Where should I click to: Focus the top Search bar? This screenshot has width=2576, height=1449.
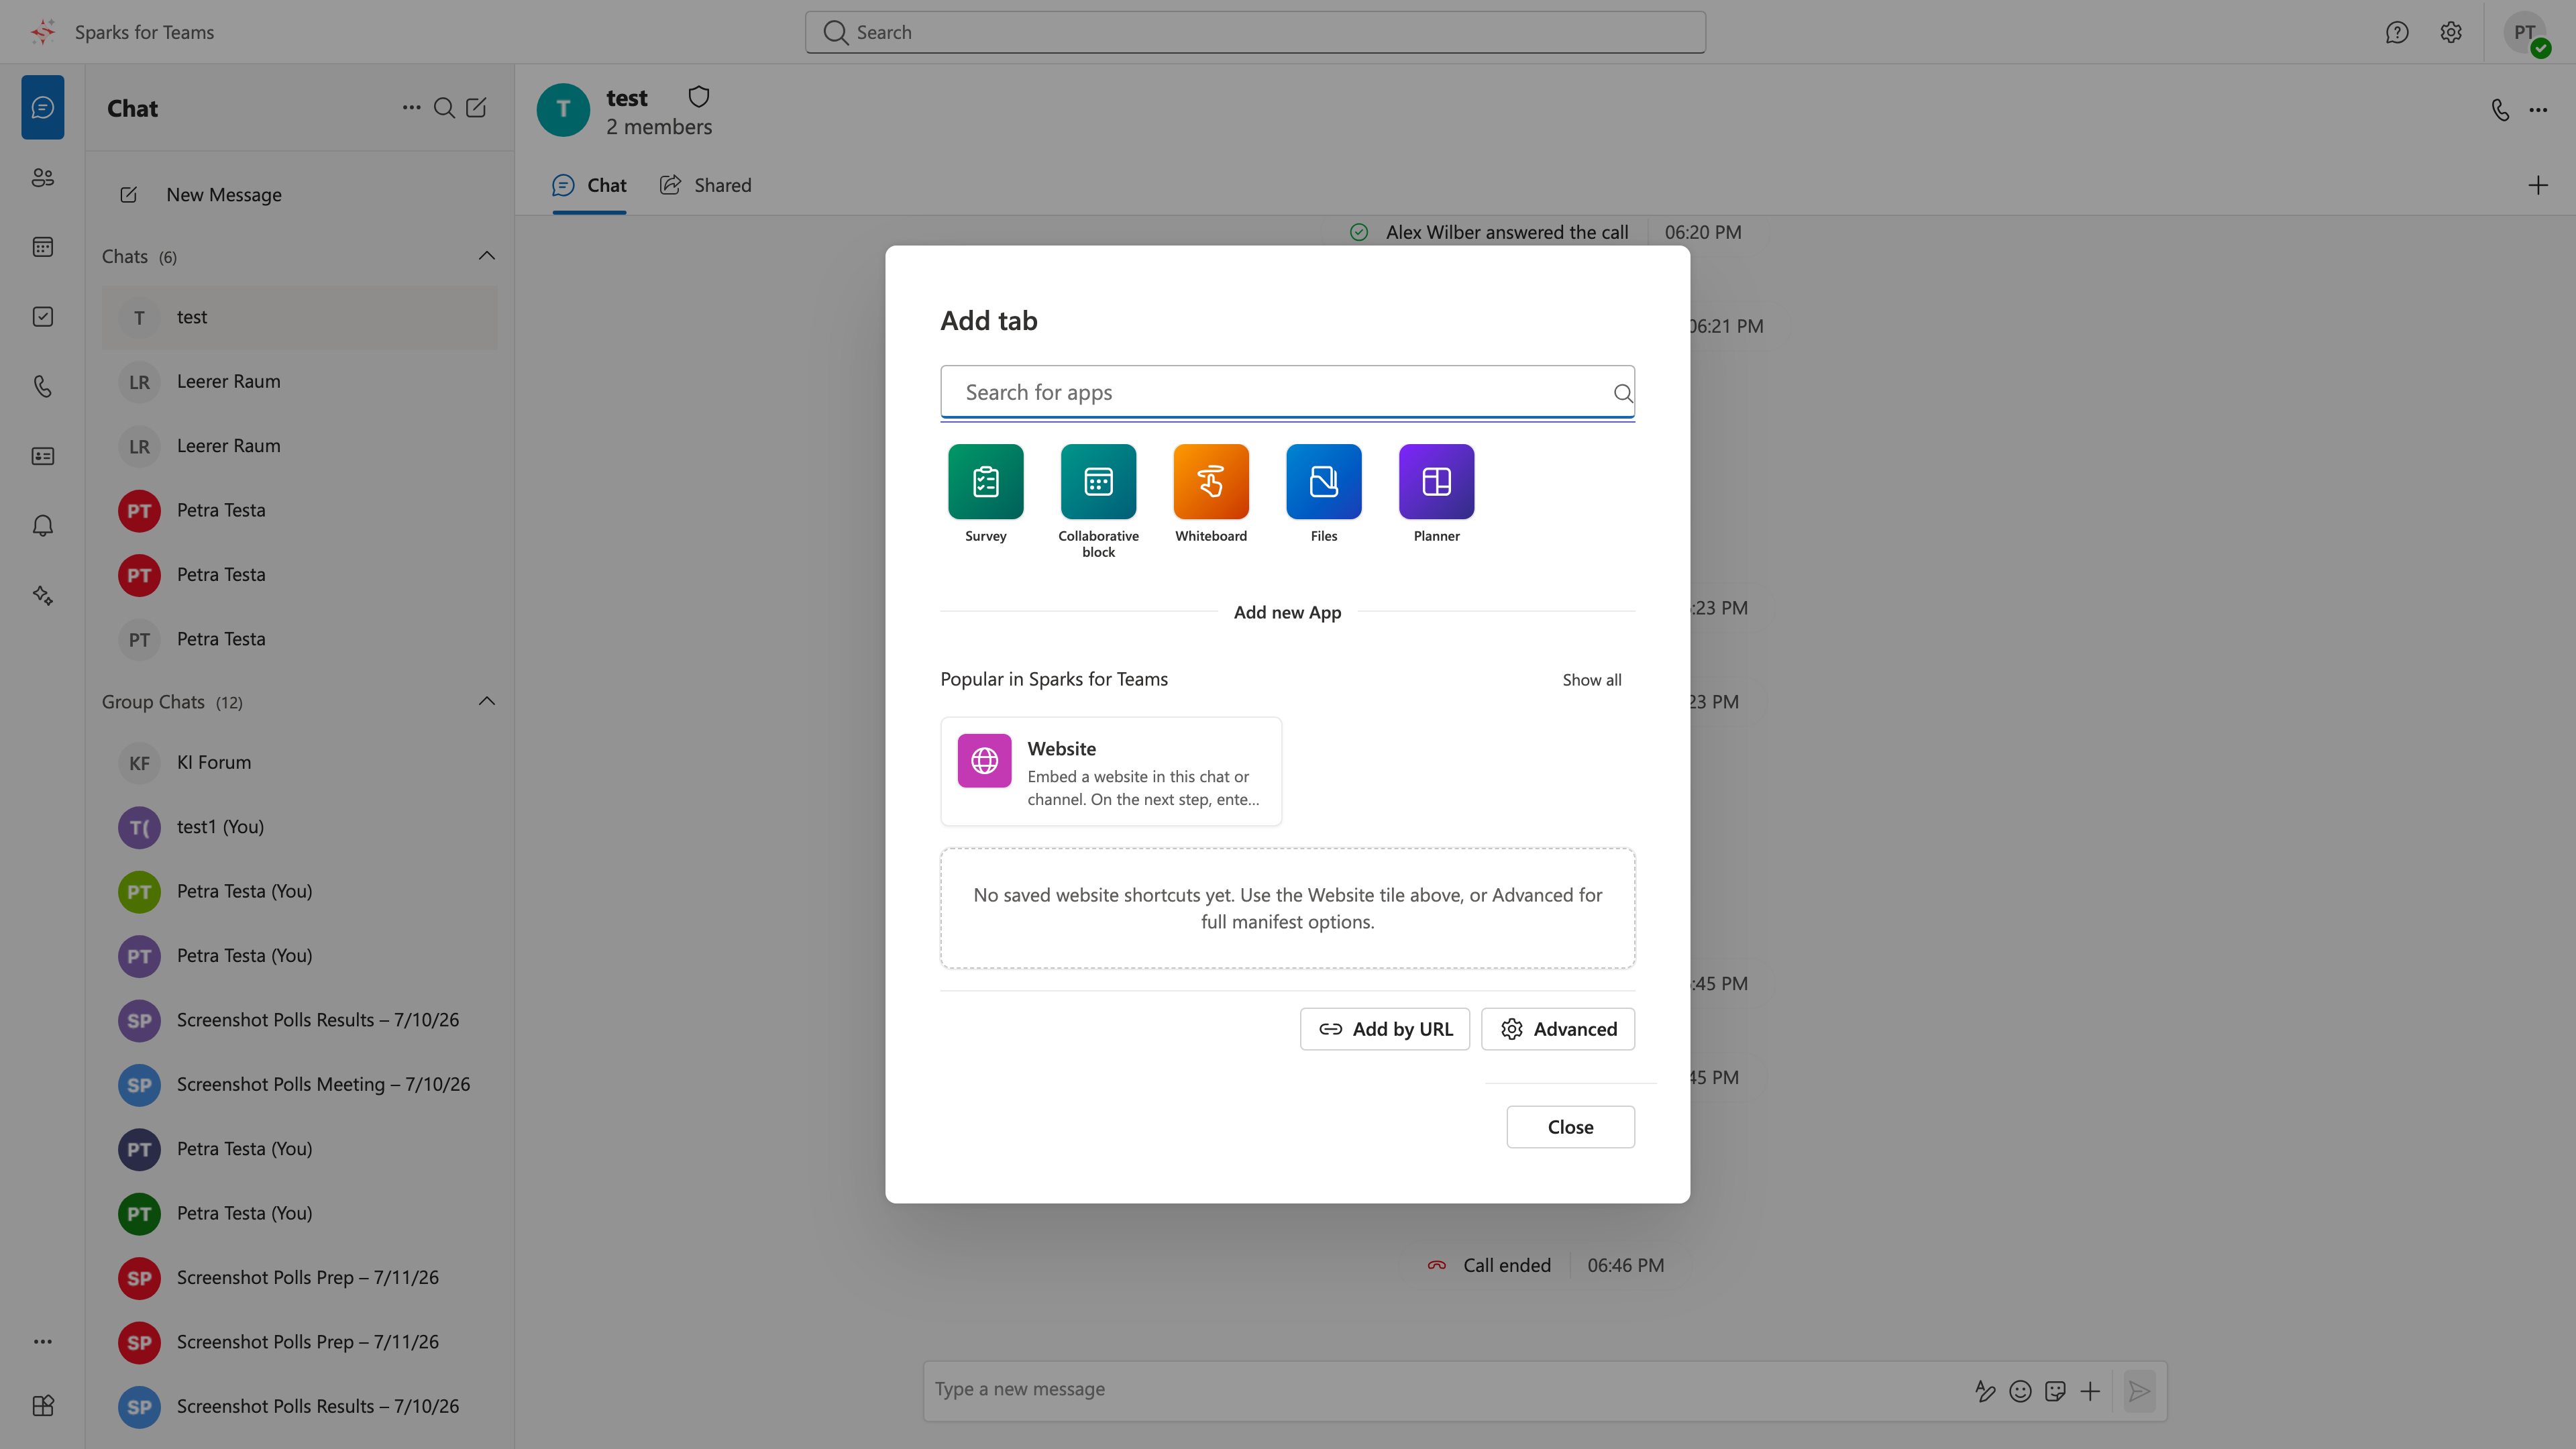pos(1255,32)
